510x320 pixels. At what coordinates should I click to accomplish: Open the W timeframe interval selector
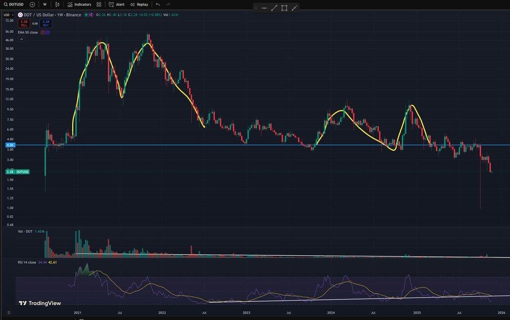pyautogui.click(x=45, y=4)
